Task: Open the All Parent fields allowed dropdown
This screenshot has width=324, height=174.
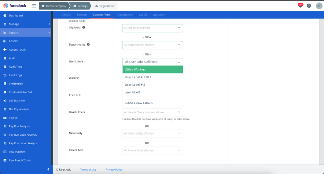Action: tap(153, 151)
